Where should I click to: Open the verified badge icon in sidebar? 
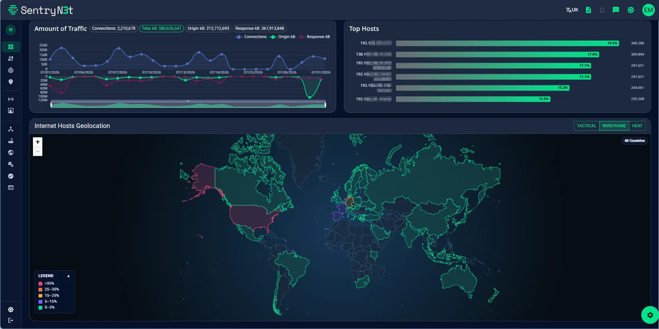tap(11, 176)
